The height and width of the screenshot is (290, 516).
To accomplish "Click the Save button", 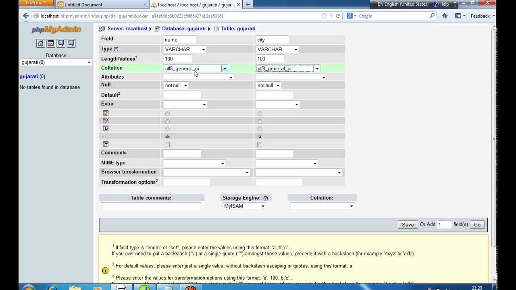I will [x=408, y=225].
